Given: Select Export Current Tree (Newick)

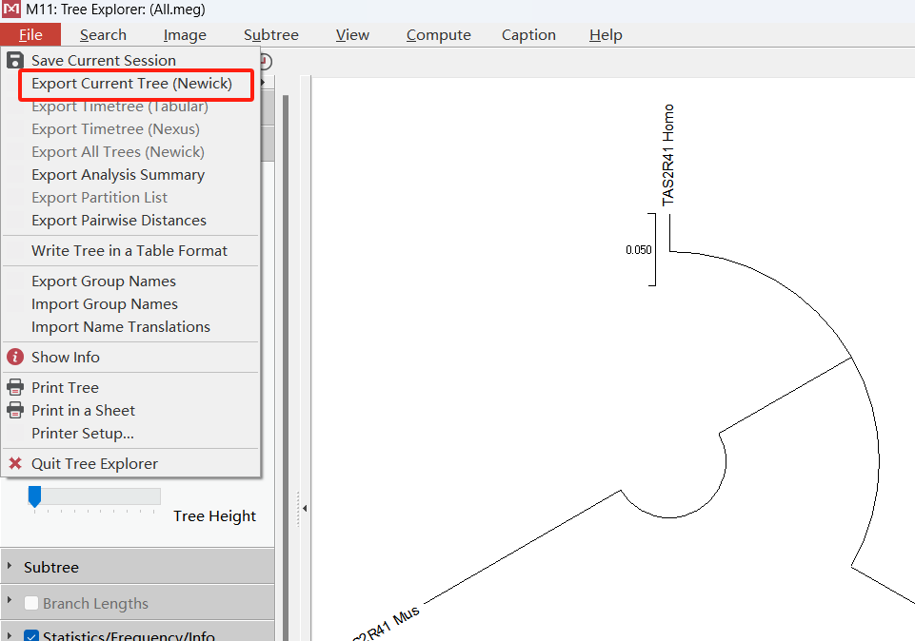Looking at the screenshot, I should (132, 84).
